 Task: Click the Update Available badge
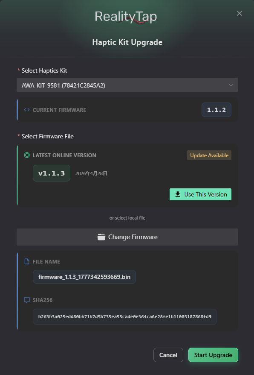tap(209, 155)
